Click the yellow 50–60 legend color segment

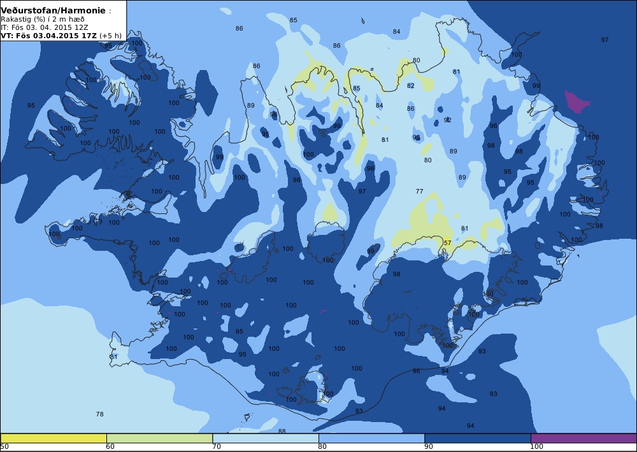54,438
